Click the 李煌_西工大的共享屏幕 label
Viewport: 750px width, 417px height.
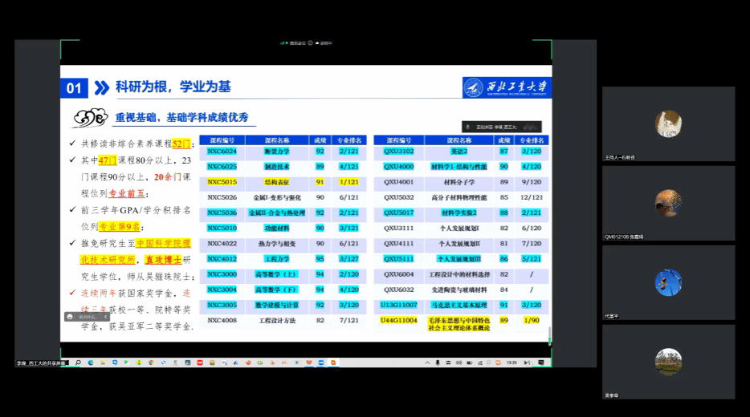(42, 362)
